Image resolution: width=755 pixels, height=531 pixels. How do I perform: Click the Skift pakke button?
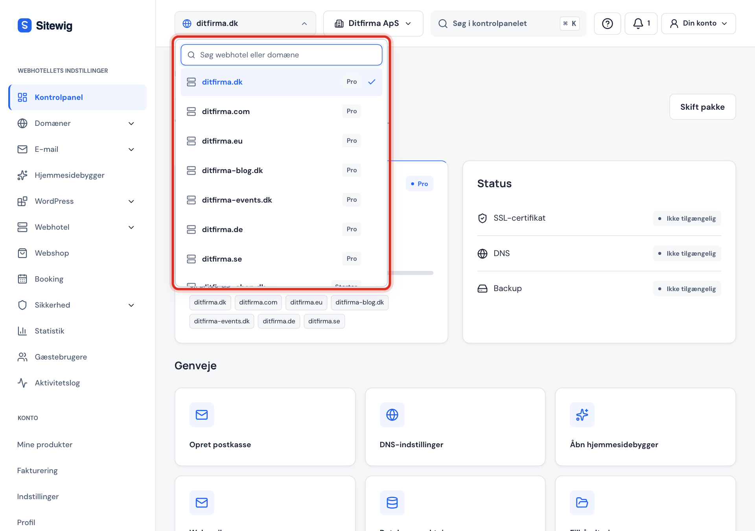[x=702, y=107]
